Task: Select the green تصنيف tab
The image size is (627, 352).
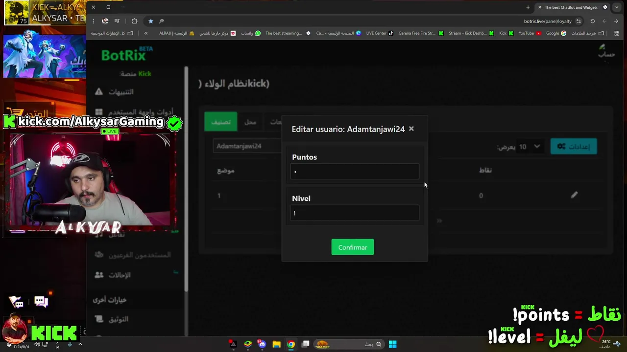Action: point(221,122)
